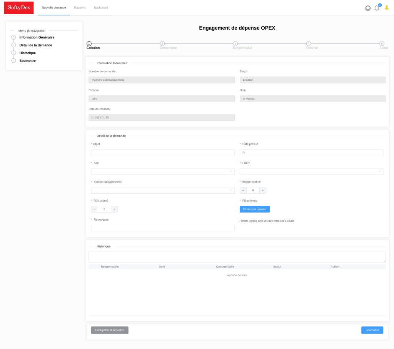Open the Site dropdown

(163, 171)
